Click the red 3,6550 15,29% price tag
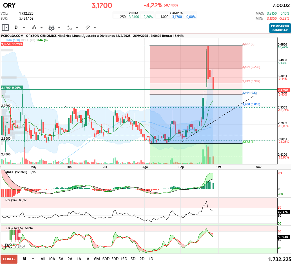 click(x=12, y=44)
